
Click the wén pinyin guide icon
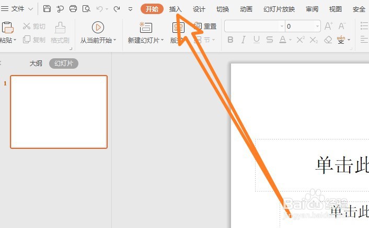341,40
